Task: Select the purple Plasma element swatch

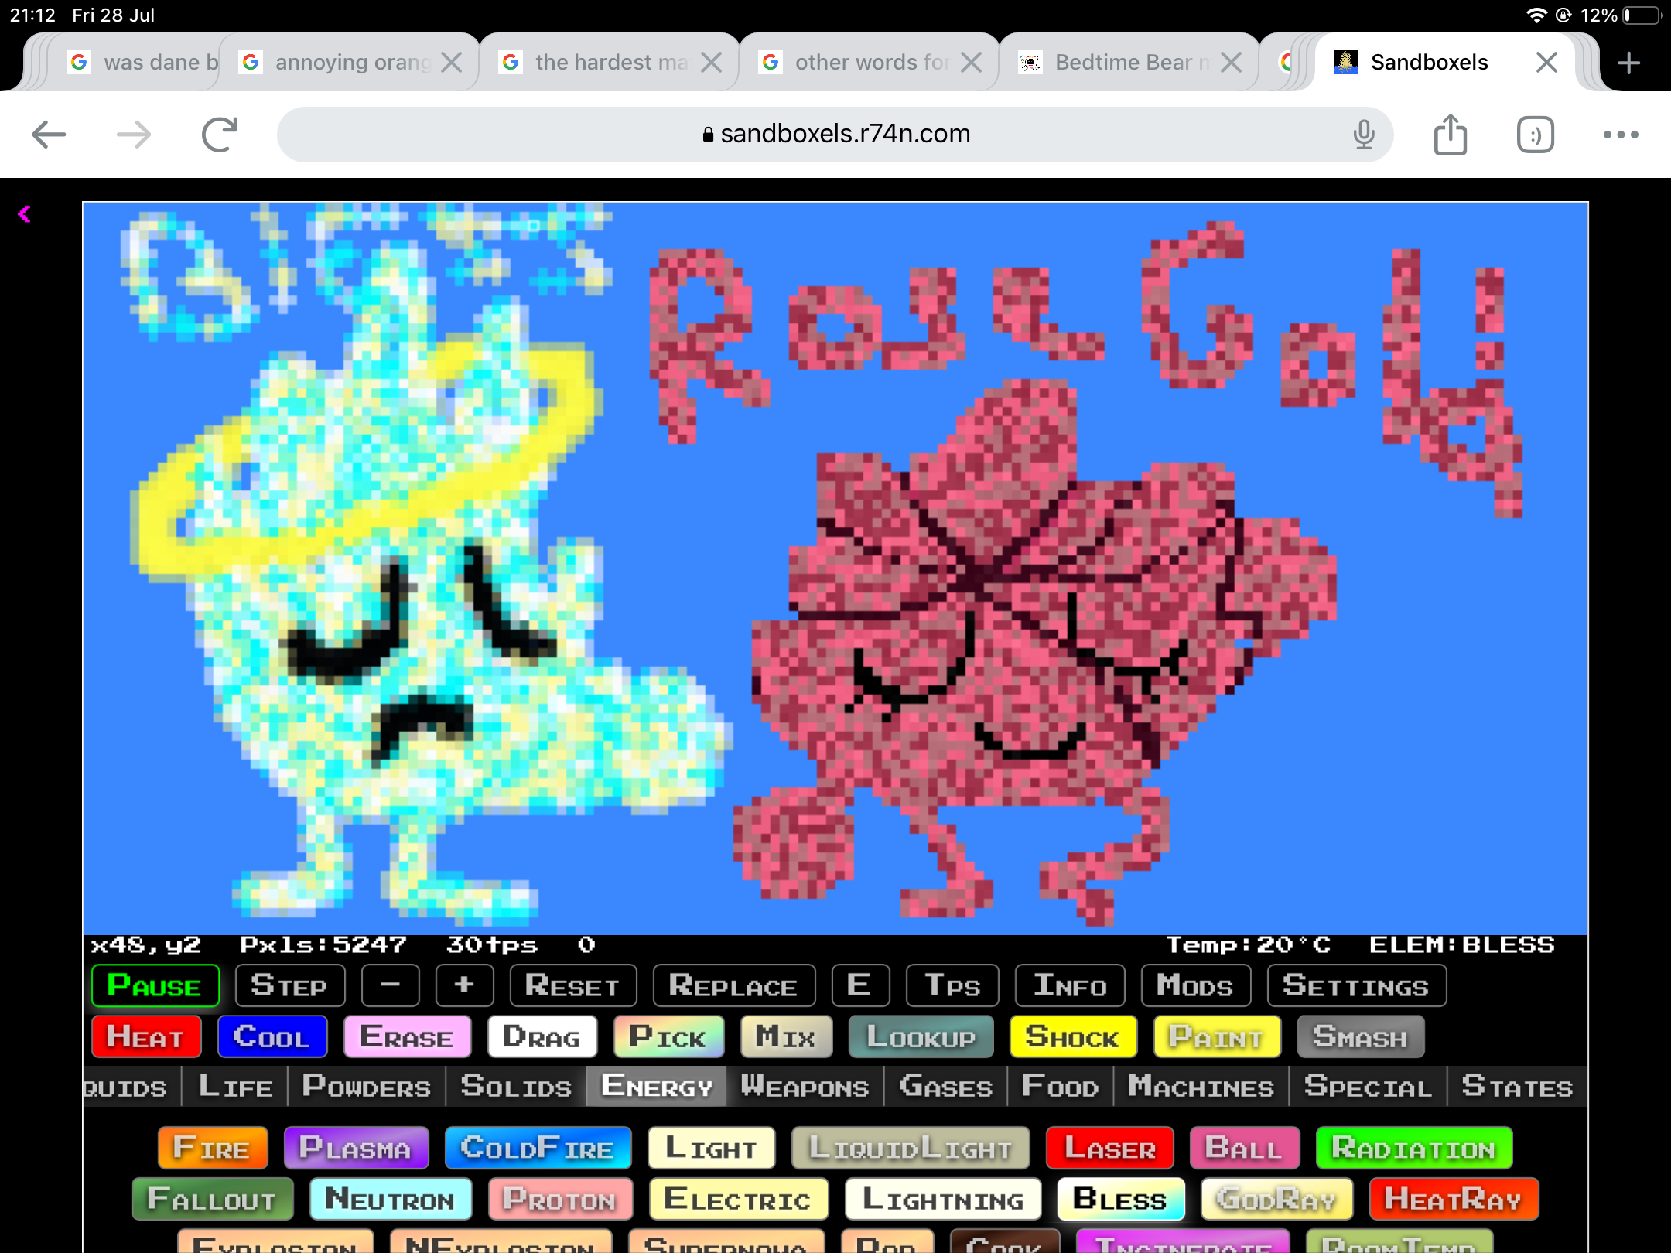Action: 355,1148
